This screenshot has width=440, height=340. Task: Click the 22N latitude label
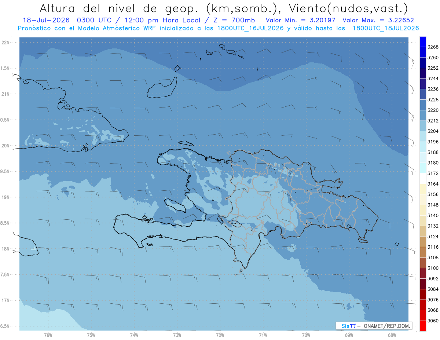(x=6, y=42)
